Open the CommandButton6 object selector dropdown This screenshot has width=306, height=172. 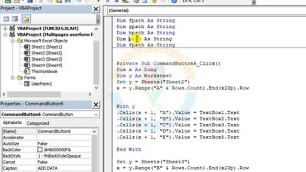tap(96, 115)
